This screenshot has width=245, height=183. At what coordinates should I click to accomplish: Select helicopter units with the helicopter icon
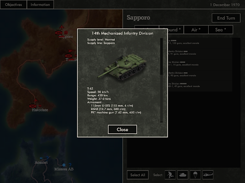pos(208,175)
